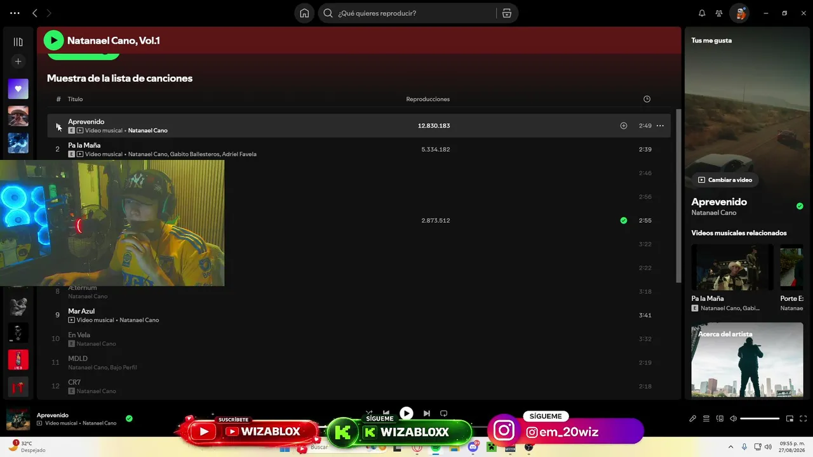Click the track list vertical scrollbar

coord(678,195)
